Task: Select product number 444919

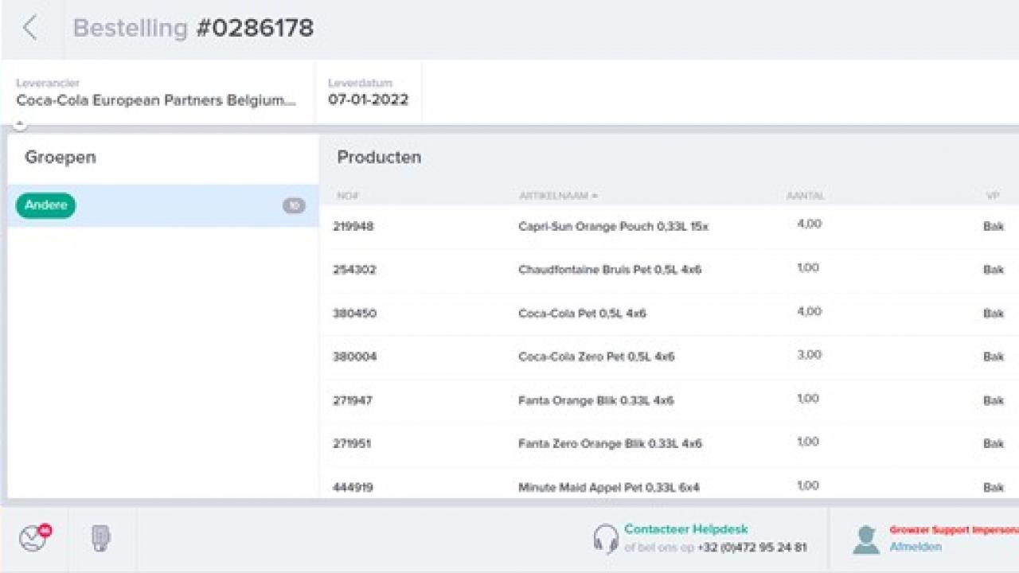Action: 353,487
